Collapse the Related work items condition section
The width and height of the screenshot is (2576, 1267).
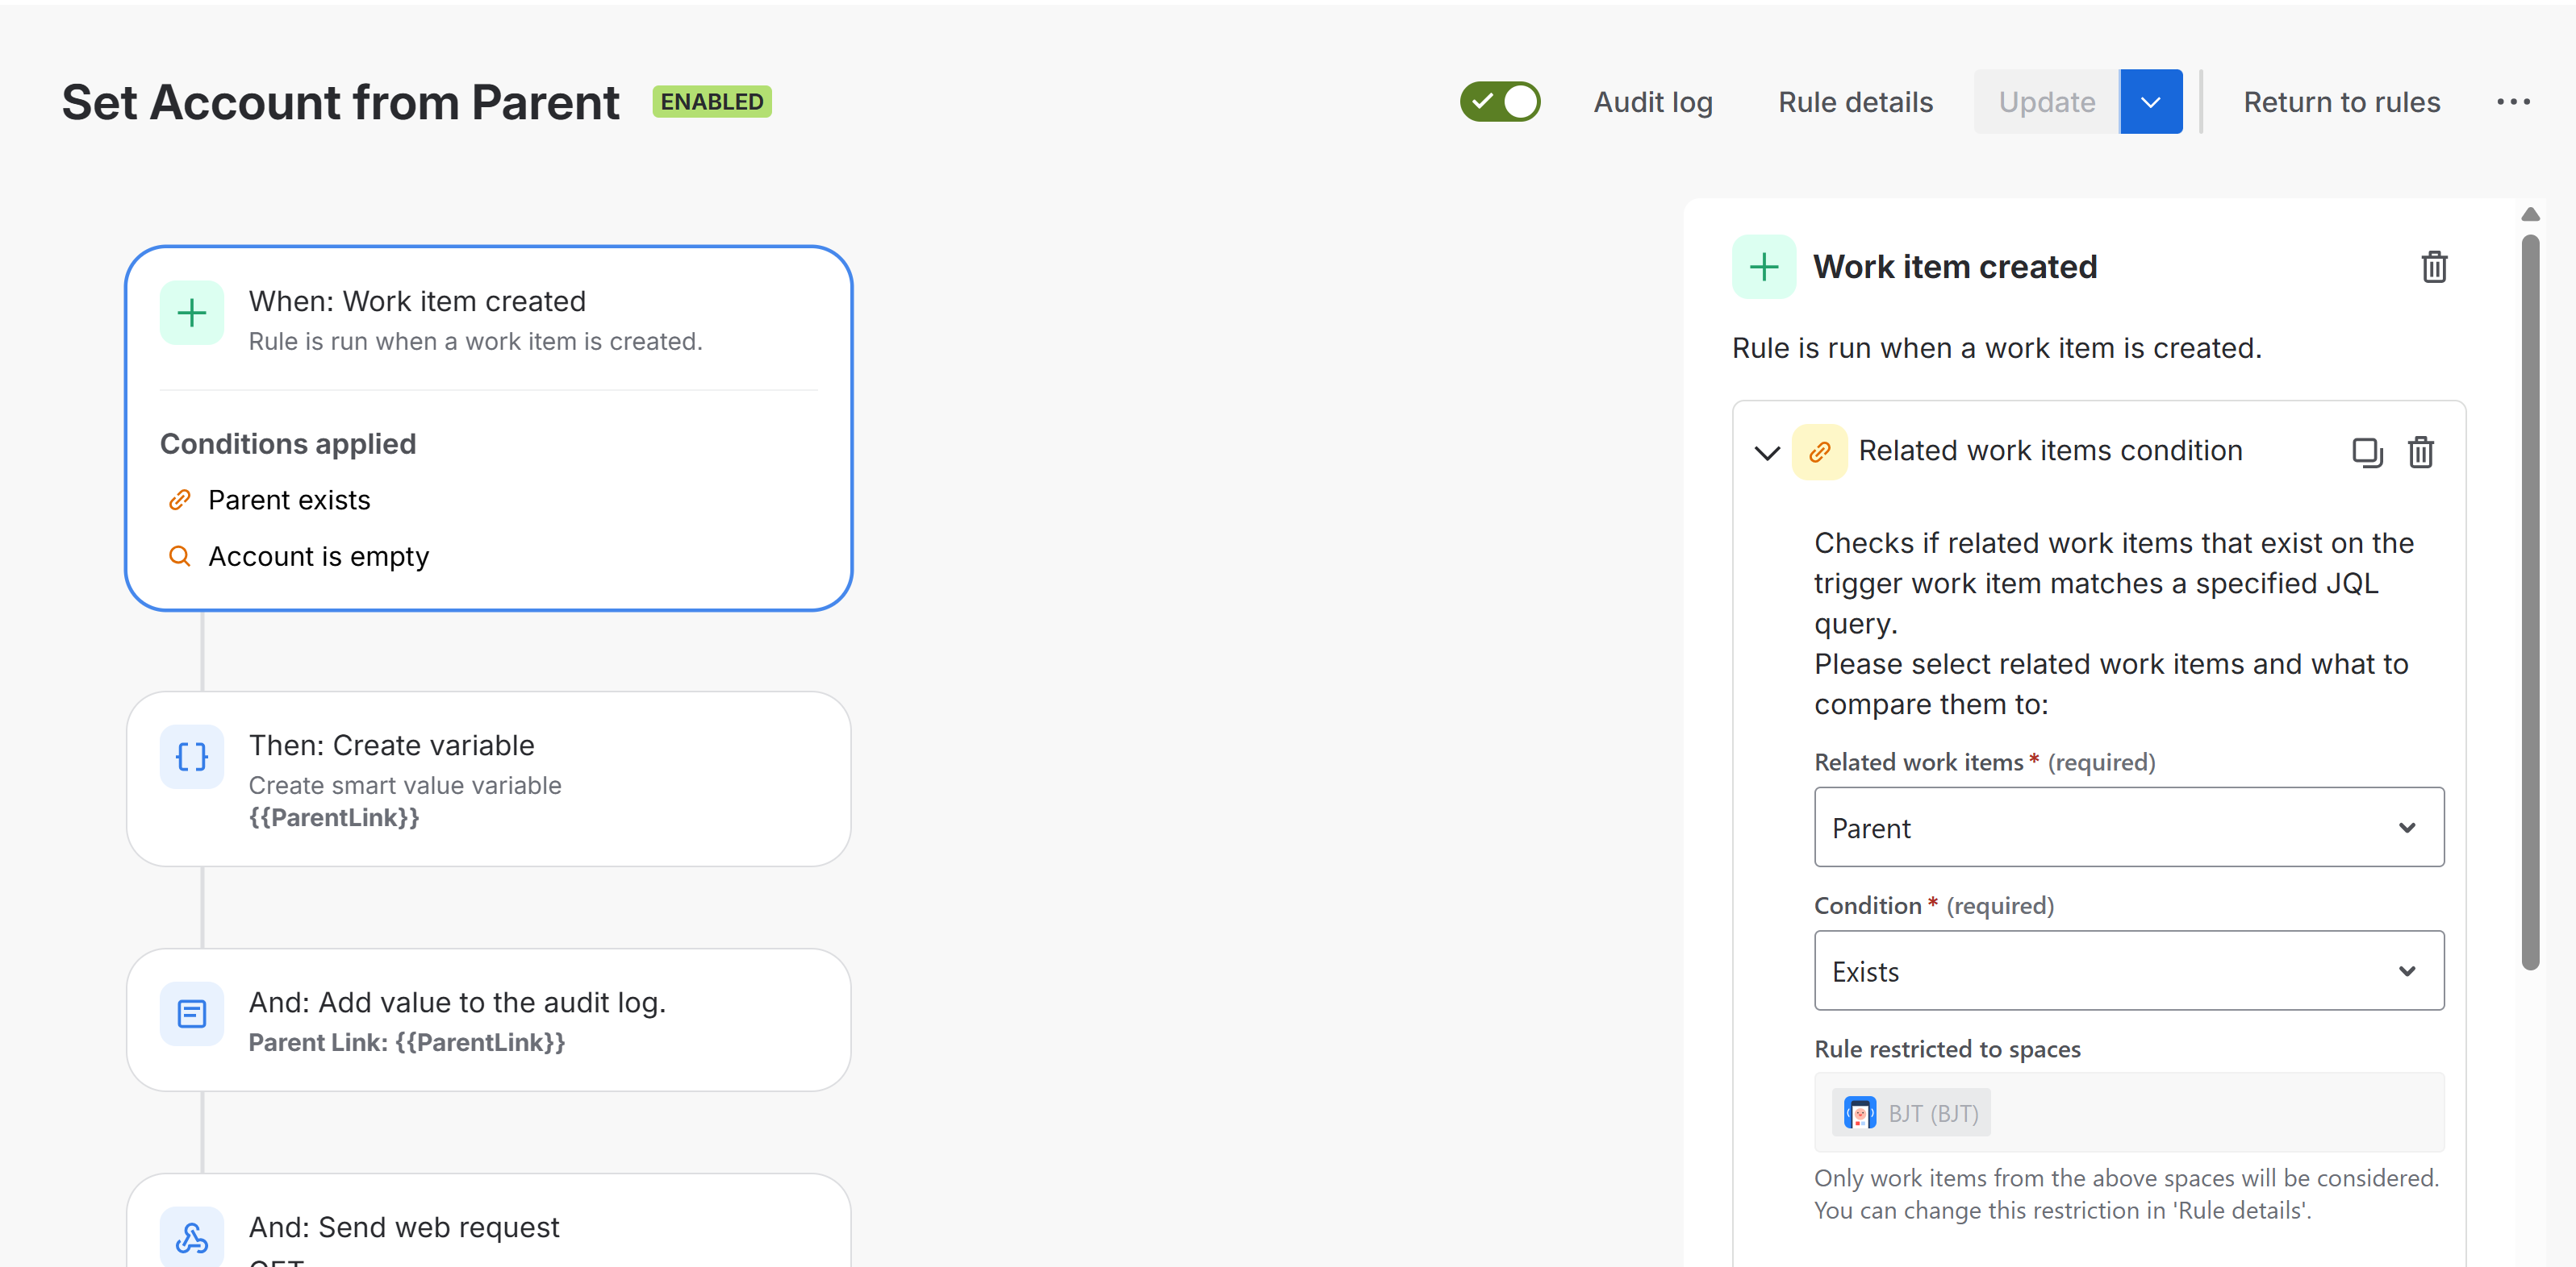[1767, 453]
